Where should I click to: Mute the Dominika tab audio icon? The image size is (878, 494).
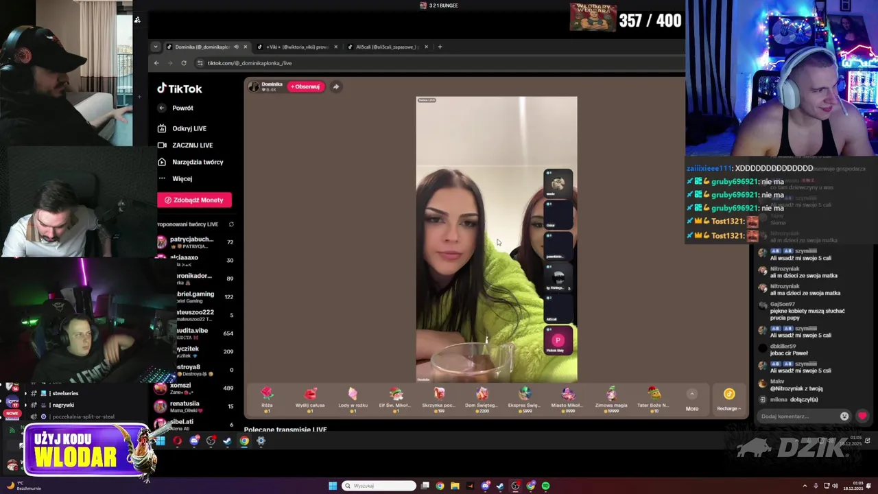236,47
